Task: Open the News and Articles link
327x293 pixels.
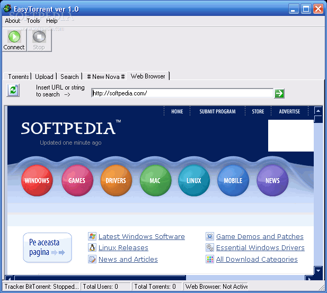Action: point(128,260)
